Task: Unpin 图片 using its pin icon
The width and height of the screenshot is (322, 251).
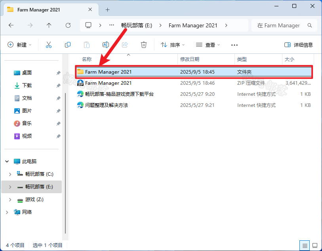Action: tap(58, 111)
